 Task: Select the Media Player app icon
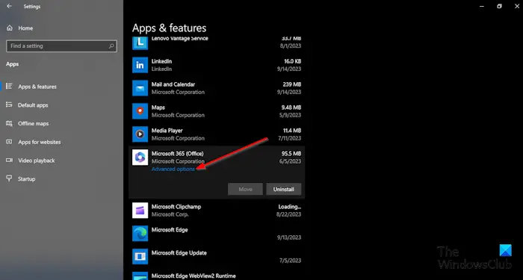(140, 134)
